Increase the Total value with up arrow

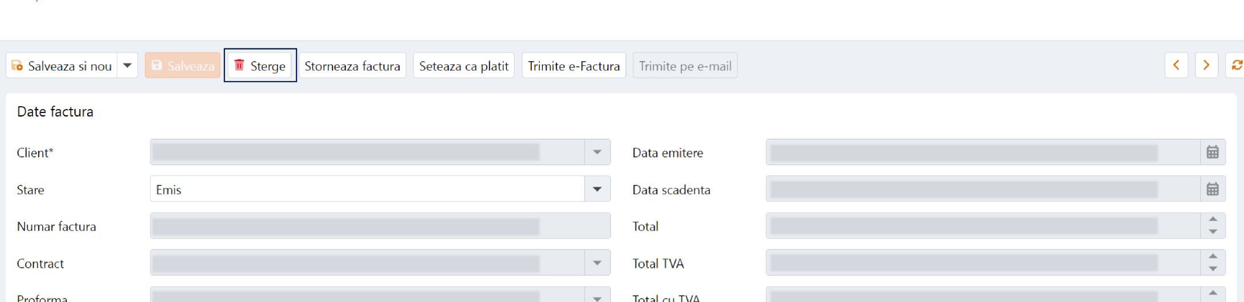coord(1213,220)
